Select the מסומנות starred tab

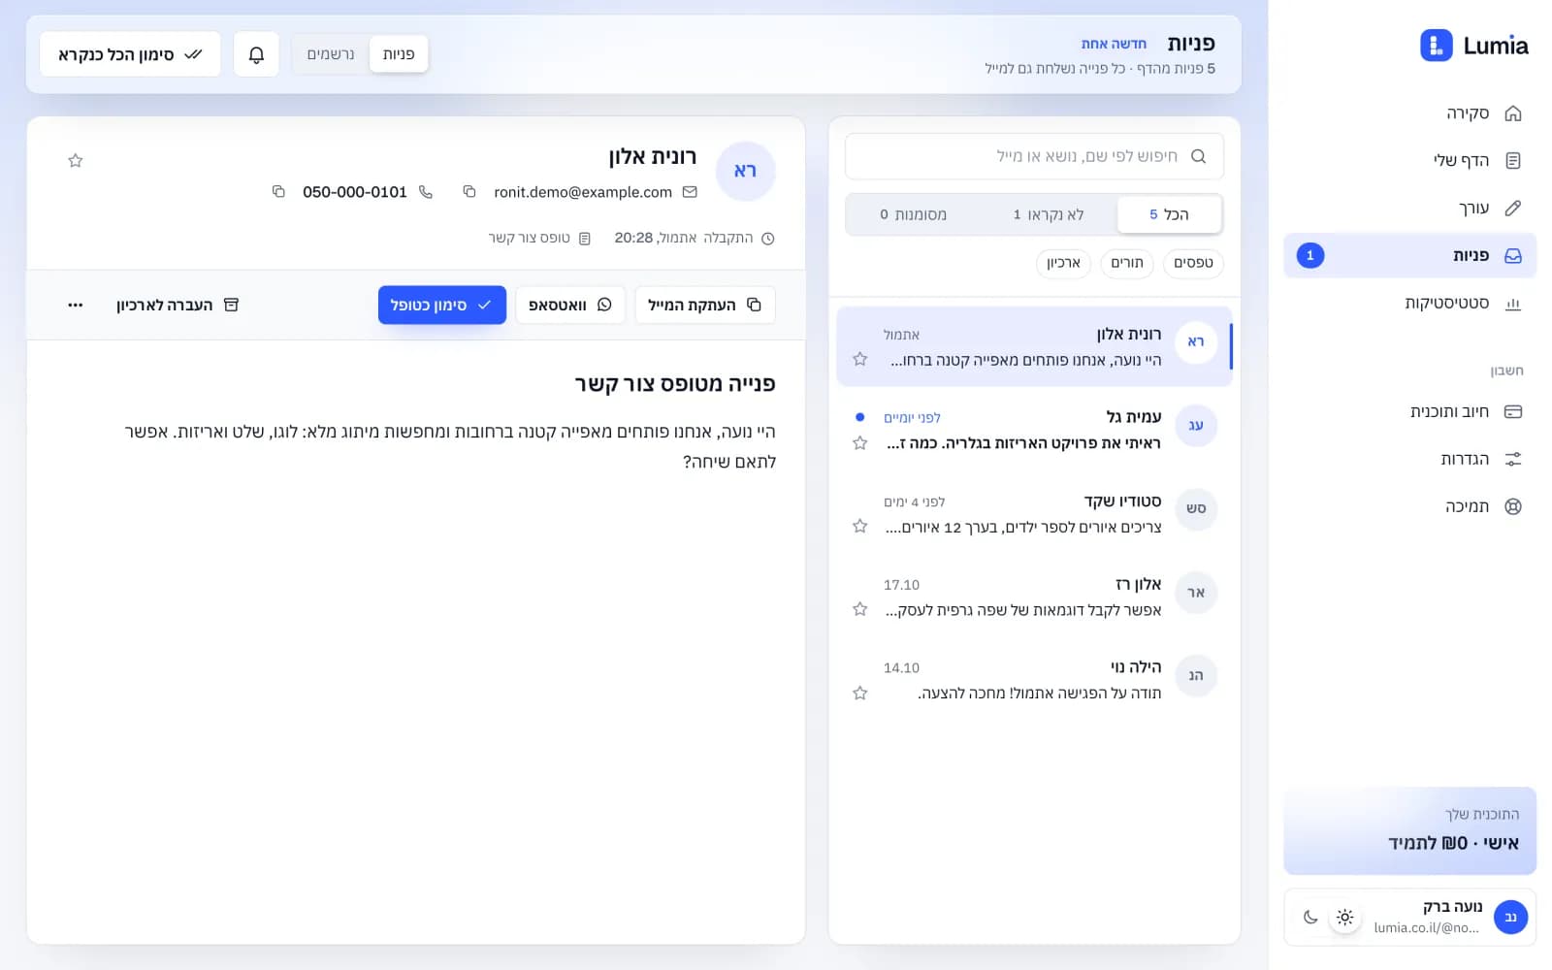(x=913, y=214)
